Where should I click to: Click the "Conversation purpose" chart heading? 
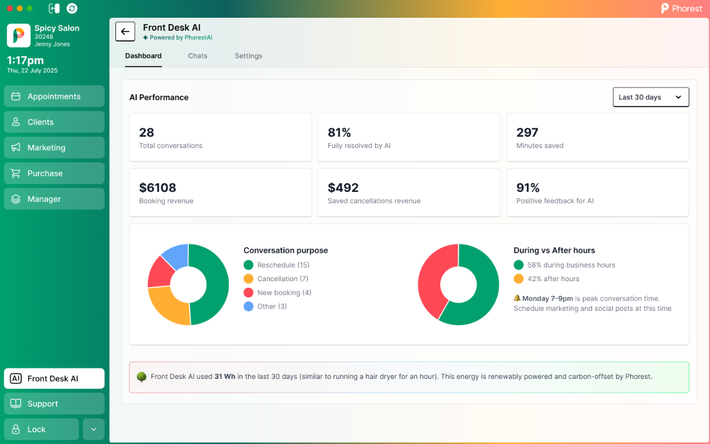pos(286,250)
